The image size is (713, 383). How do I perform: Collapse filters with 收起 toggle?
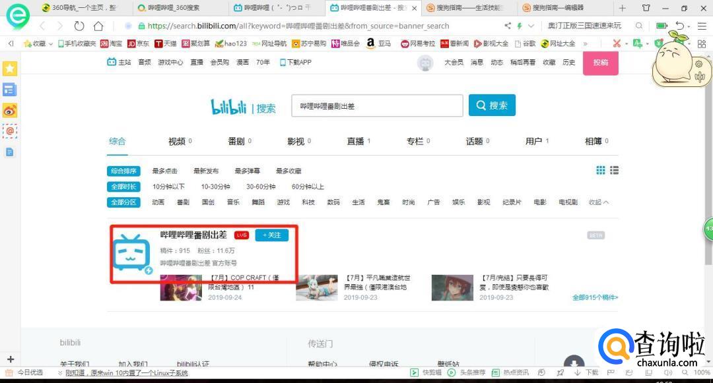click(x=598, y=202)
